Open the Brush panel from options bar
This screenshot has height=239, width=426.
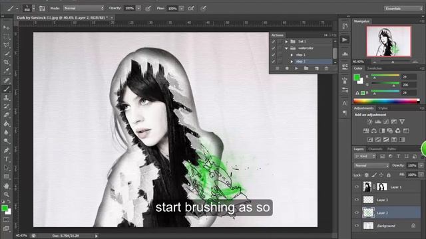click(x=42, y=9)
